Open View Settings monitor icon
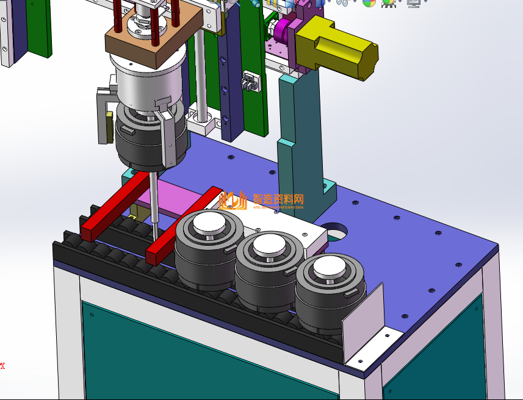The image size is (523, 400). tap(413, 2)
